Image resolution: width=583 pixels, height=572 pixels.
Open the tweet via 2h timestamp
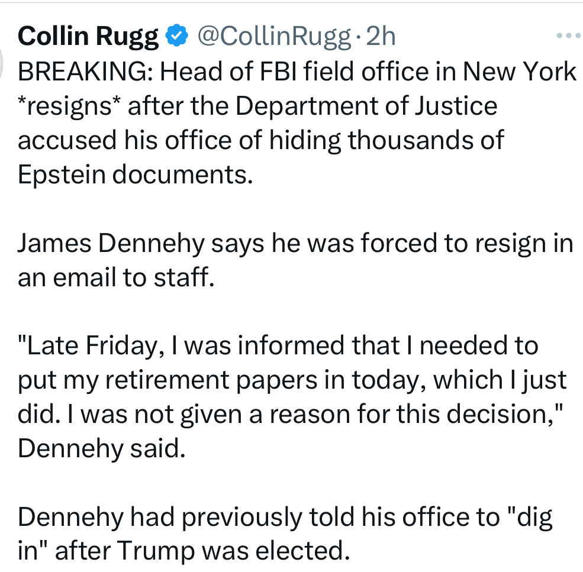click(x=381, y=37)
